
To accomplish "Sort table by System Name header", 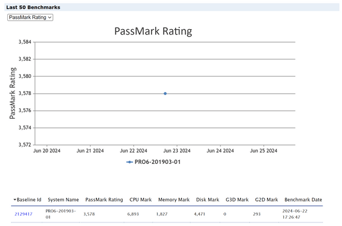I will coord(64,200).
